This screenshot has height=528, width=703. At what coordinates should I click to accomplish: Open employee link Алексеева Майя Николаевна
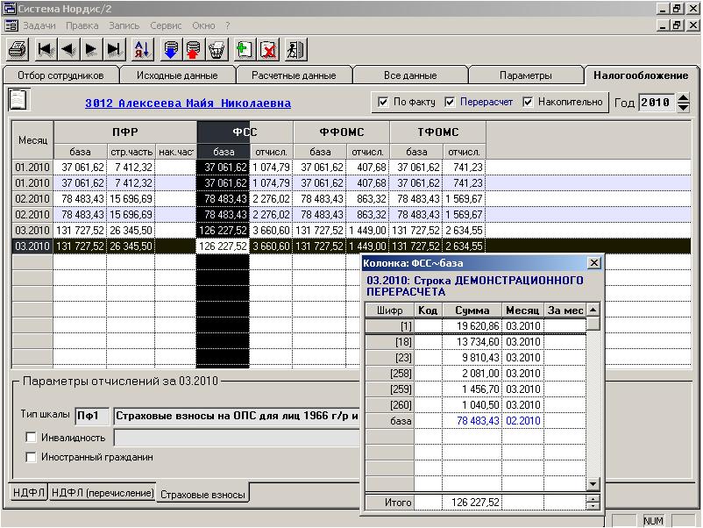[188, 103]
